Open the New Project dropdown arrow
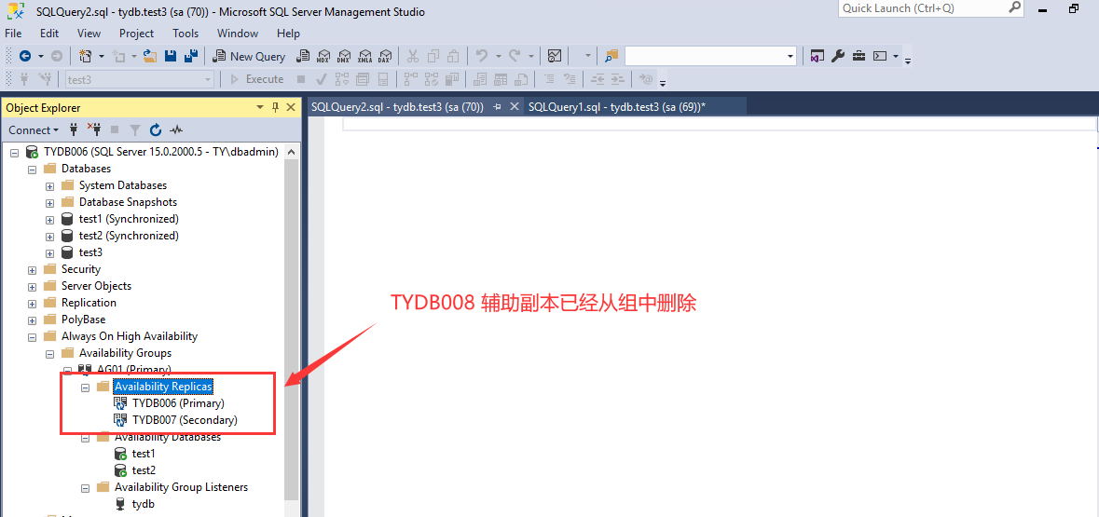The height and width of the screenshot is (517, 1099). pos(102,56)
